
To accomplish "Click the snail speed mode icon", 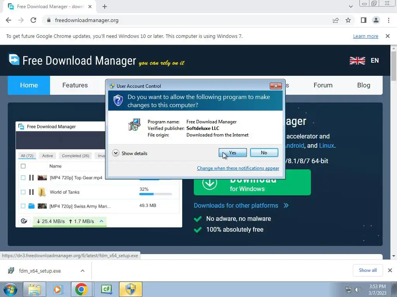I will 24,221.
